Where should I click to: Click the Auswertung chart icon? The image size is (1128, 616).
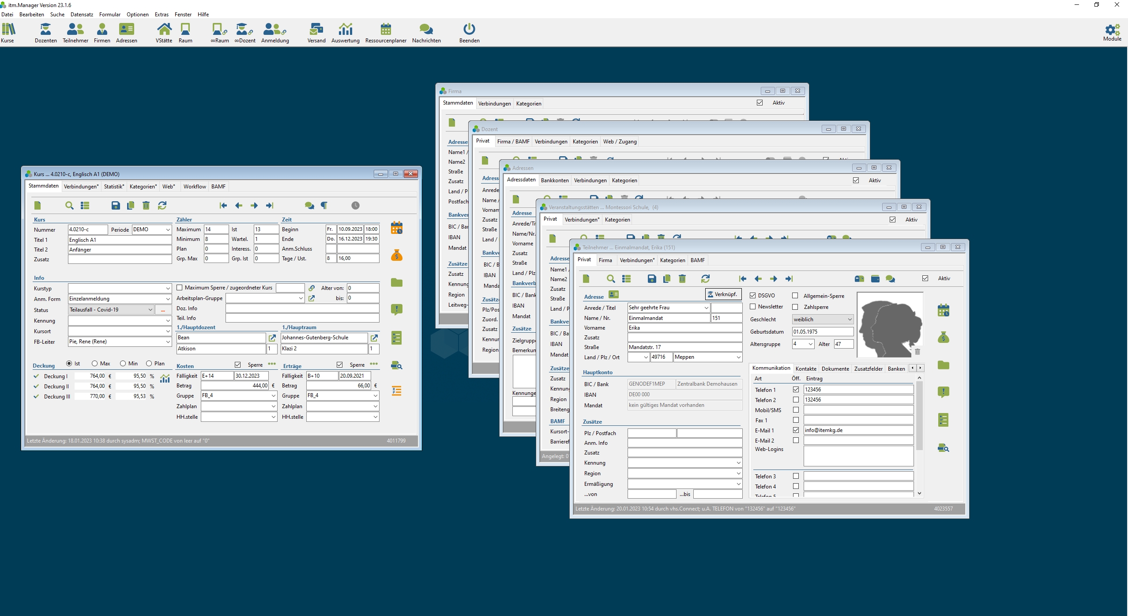(345, 30)
